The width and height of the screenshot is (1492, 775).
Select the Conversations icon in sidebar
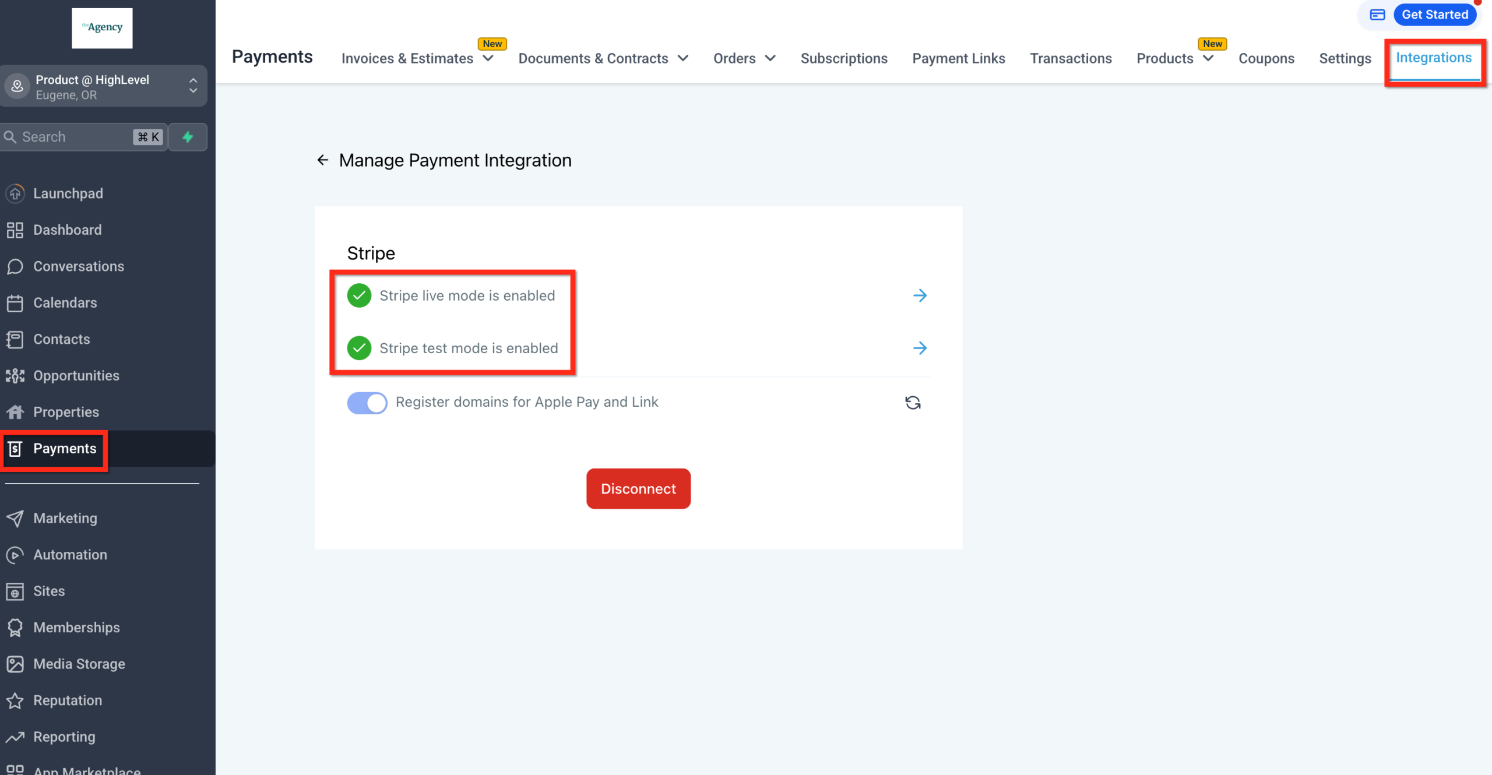pos(15,266)
